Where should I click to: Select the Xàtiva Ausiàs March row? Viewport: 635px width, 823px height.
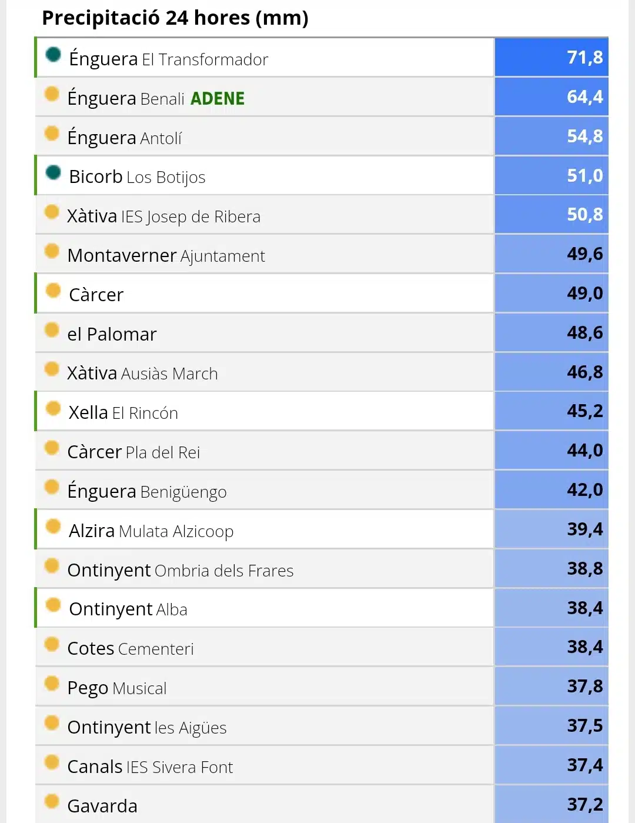tap(265, 372)
